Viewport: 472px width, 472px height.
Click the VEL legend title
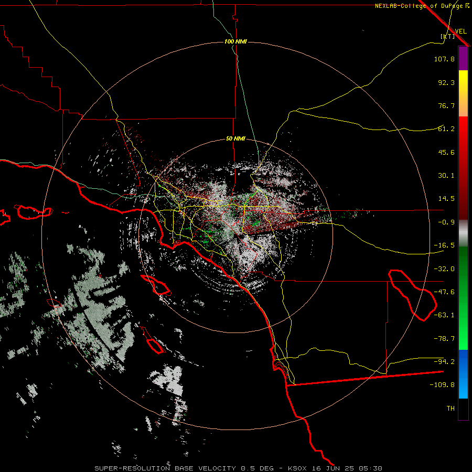coord(460,31)
